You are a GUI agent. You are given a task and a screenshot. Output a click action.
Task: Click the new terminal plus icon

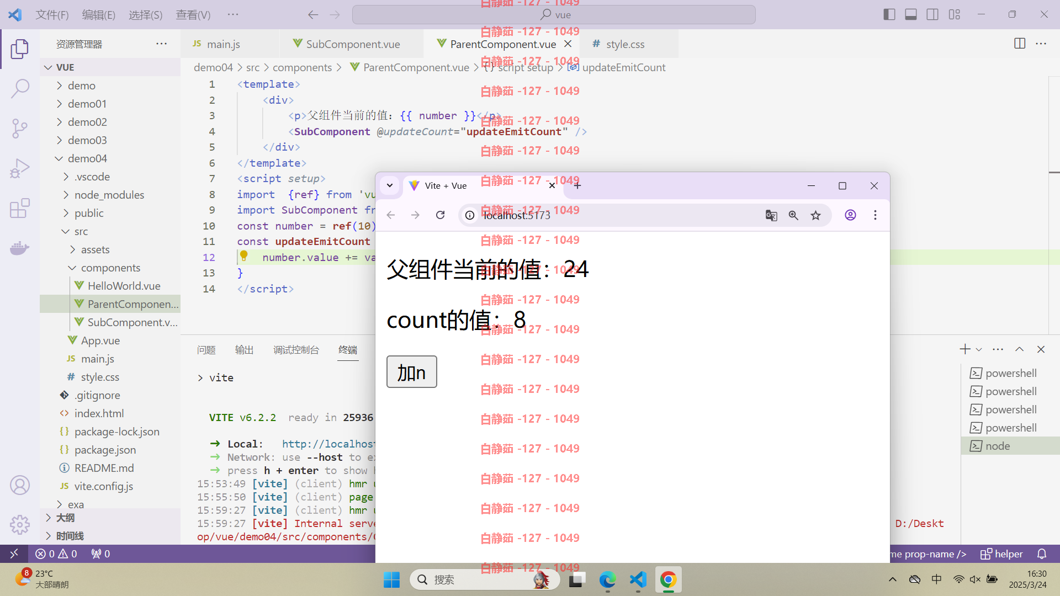(x=964, y=349)
